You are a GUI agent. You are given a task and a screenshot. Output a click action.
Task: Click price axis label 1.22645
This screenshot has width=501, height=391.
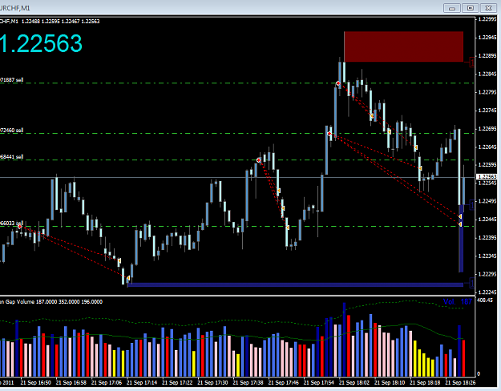point(487,147)
